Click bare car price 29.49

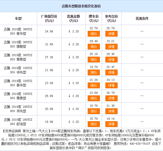tap(94, 41)
